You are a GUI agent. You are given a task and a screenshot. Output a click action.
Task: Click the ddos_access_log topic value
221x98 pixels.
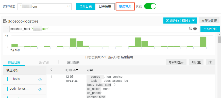point(116,81)
